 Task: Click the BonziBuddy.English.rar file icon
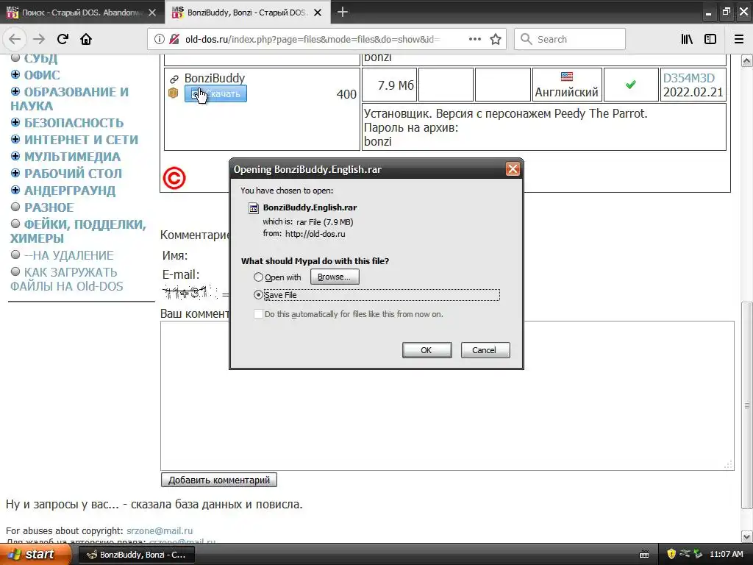pos(253,208)
